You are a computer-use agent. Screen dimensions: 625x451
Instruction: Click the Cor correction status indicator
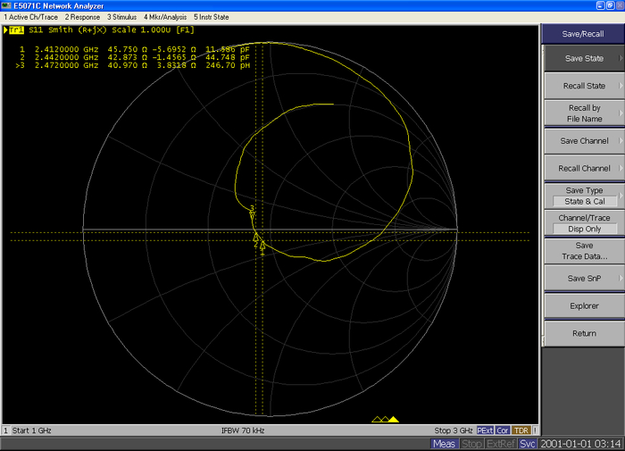pyautogui.click(x=504, y=430)
